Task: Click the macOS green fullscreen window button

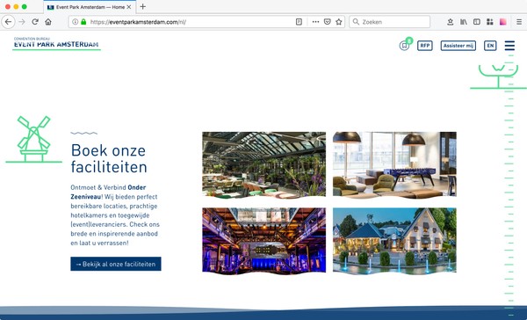Action: point(25,7)
